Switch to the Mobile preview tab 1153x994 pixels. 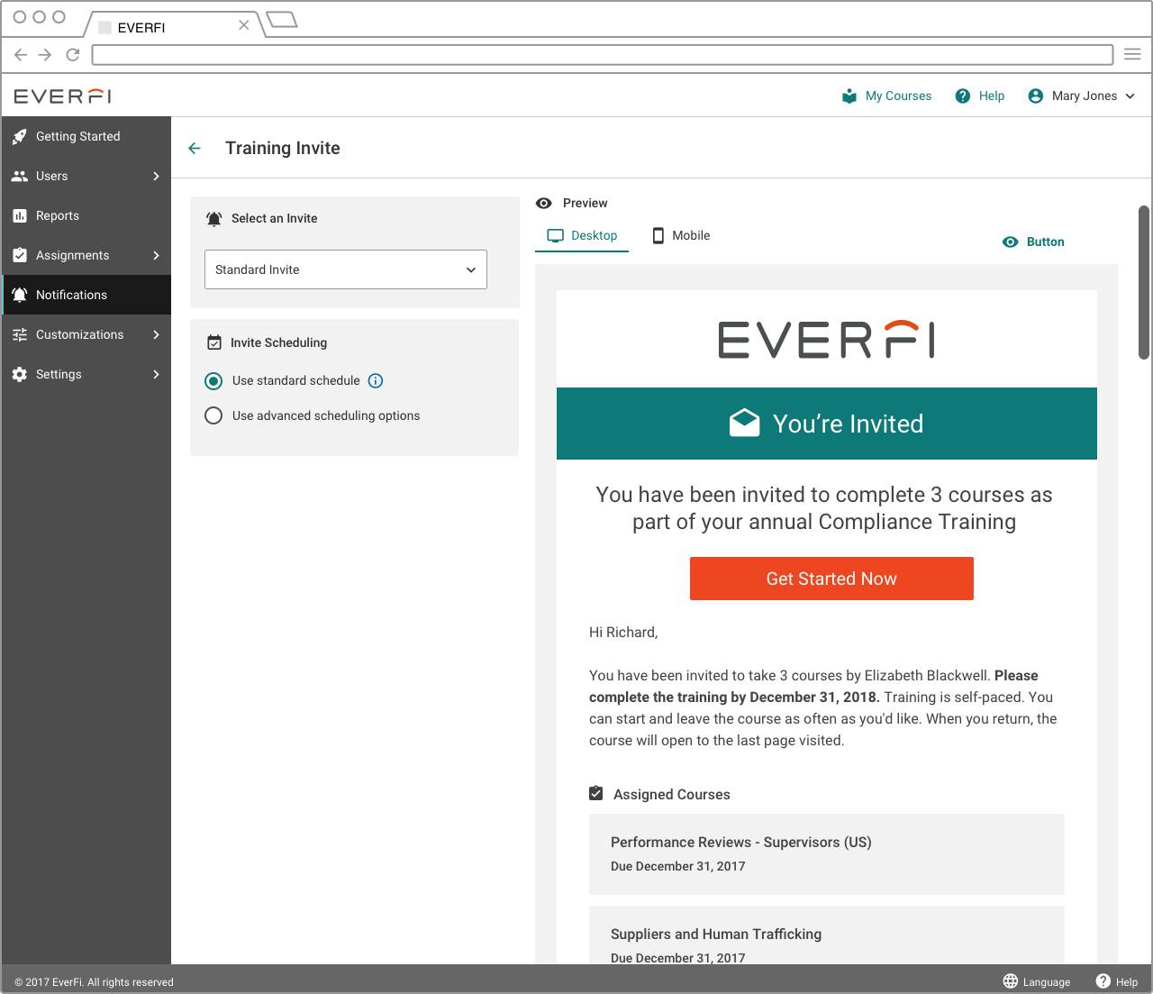pyautogui.click(x=681, y=235)
